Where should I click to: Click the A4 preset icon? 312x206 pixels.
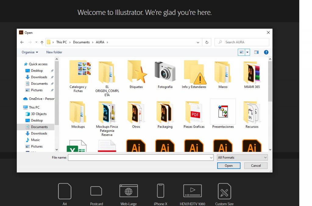click(x=65, y=191)
